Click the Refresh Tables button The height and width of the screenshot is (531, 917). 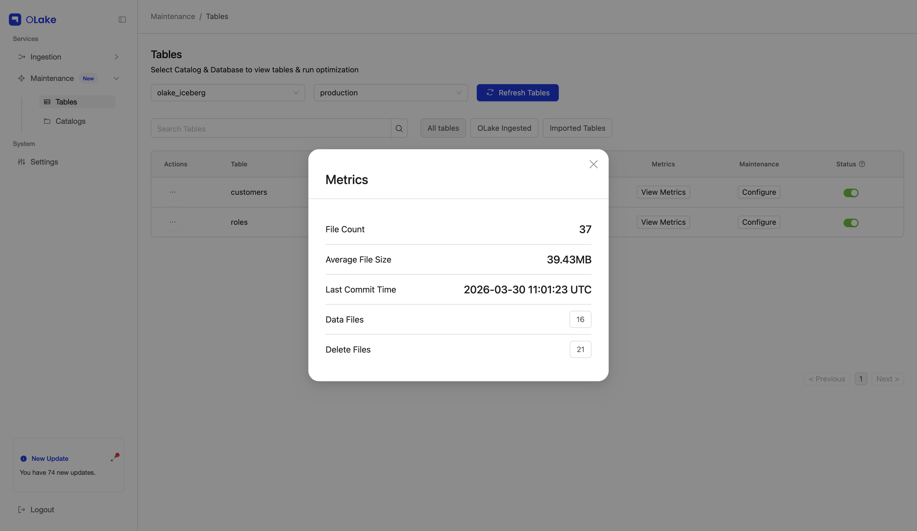point(517,93)
